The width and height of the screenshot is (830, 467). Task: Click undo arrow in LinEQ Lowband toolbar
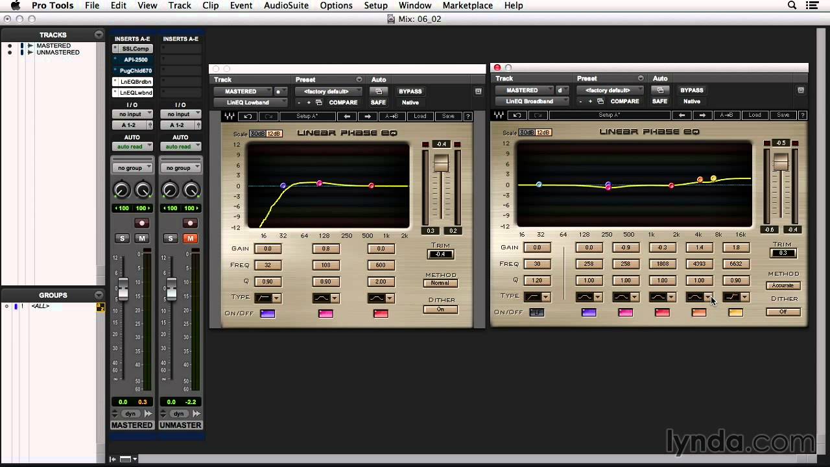(x=248, y=117)
